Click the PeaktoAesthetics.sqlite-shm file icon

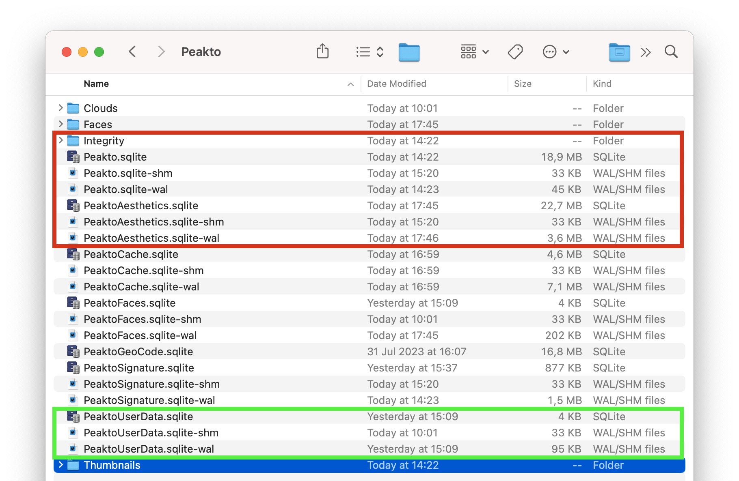click(73, 221)
